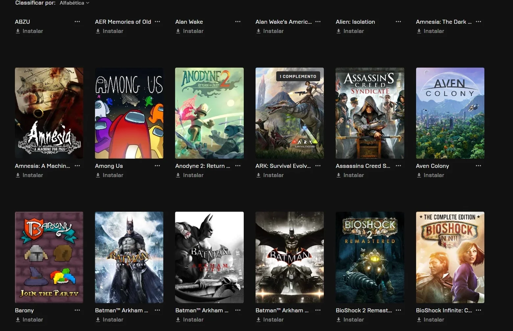513x331 pixels.
Task: Open the more options menu for AER Memories of Old
Action: [158, 22]
